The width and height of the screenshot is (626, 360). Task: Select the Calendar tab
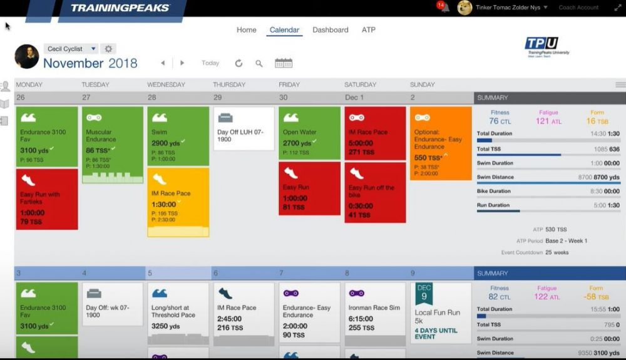click(x=284, y=30)
